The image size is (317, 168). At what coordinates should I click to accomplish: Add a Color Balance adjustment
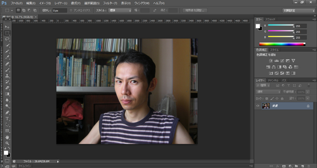click(274, 67)
